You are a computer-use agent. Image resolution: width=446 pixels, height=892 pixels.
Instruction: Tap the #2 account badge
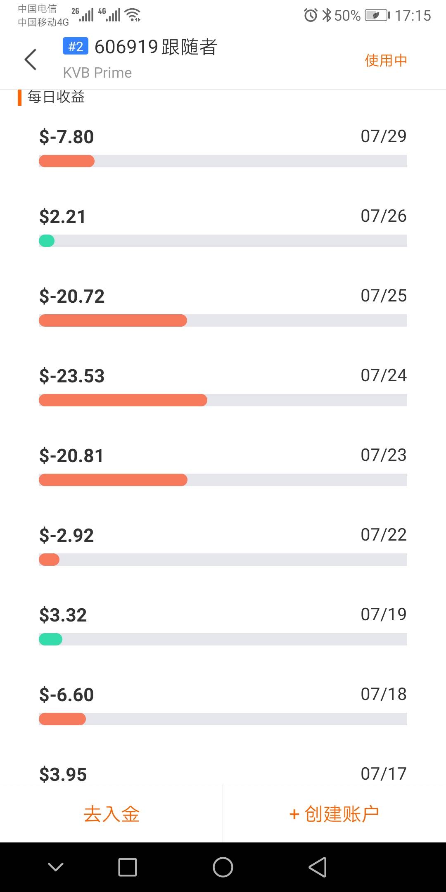click(76, 46)
